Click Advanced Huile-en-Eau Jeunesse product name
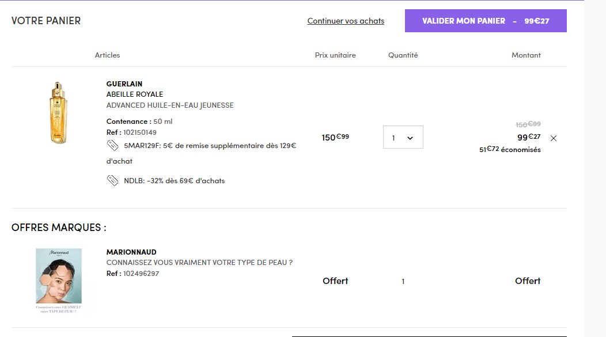This screenshot has height=337, width=606. coord(170,105)
